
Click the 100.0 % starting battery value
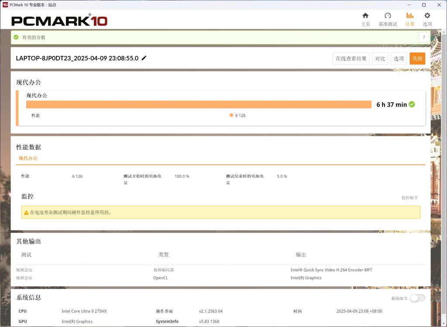182,176
